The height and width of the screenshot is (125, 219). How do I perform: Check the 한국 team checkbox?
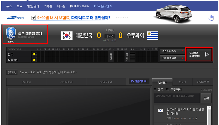click(x=155, y=89)
